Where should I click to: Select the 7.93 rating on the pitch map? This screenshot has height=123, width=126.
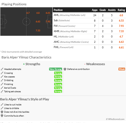pos(48,22)
